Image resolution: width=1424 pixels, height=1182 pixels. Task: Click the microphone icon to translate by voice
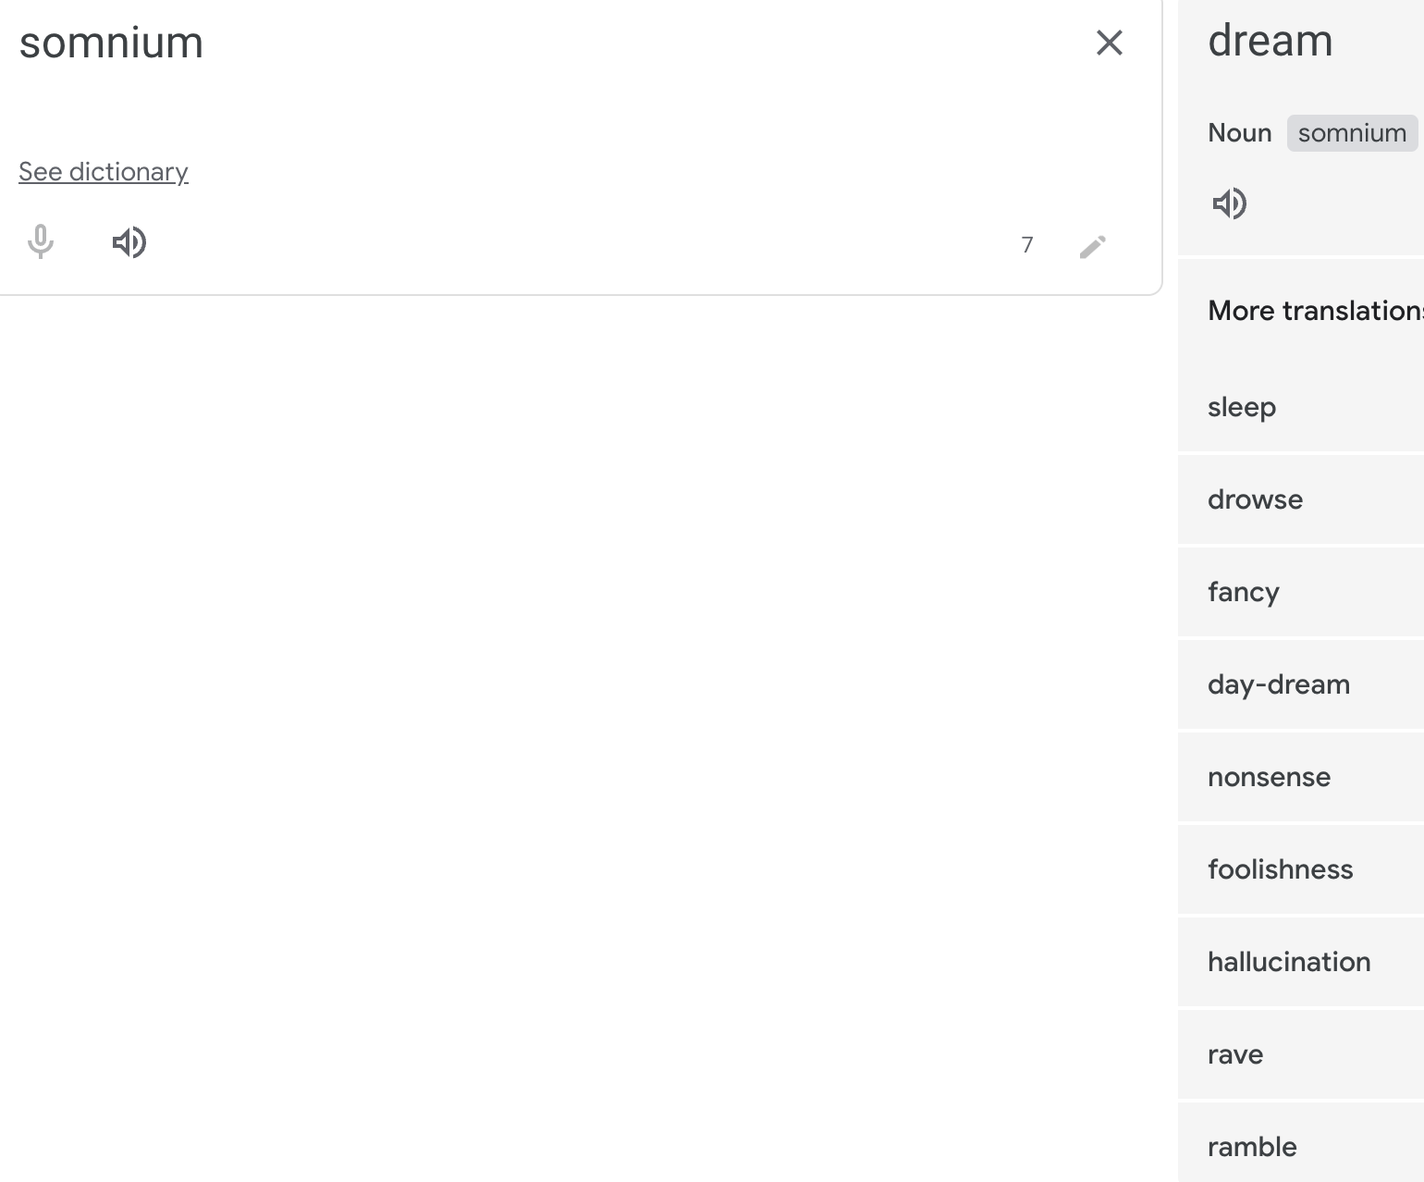pos(41,242)
